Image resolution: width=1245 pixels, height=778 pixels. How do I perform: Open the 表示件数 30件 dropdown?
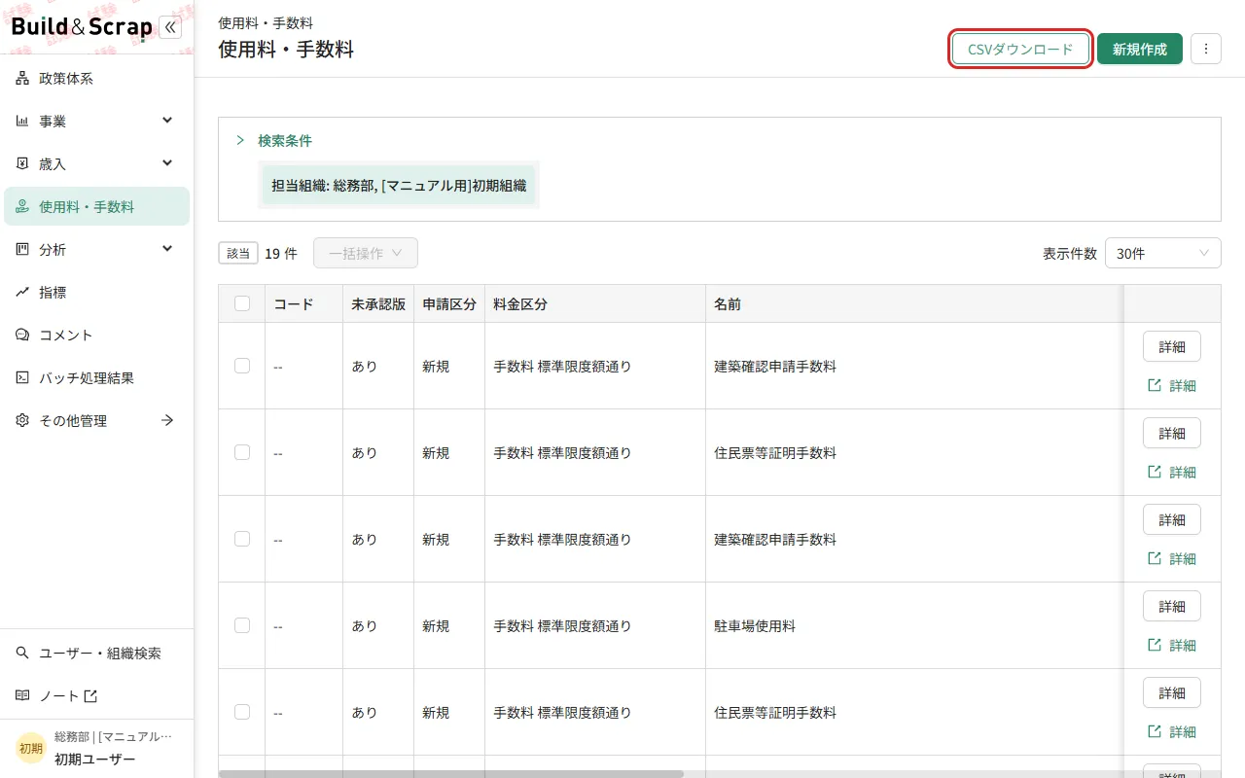[x=1163, y=253]
